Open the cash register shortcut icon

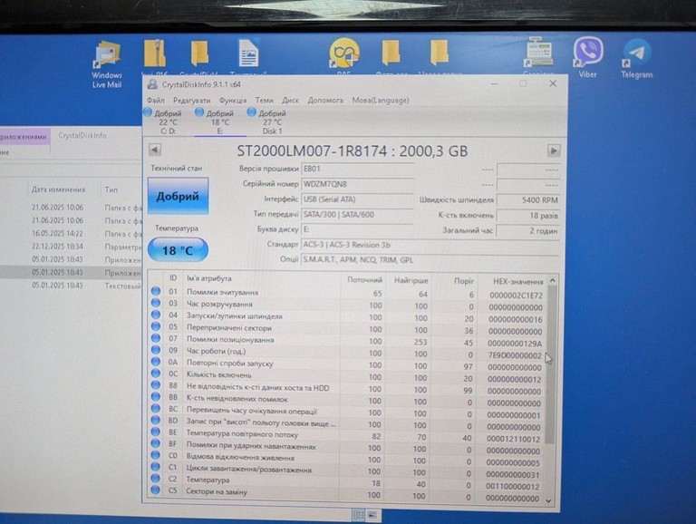point(538,53)
